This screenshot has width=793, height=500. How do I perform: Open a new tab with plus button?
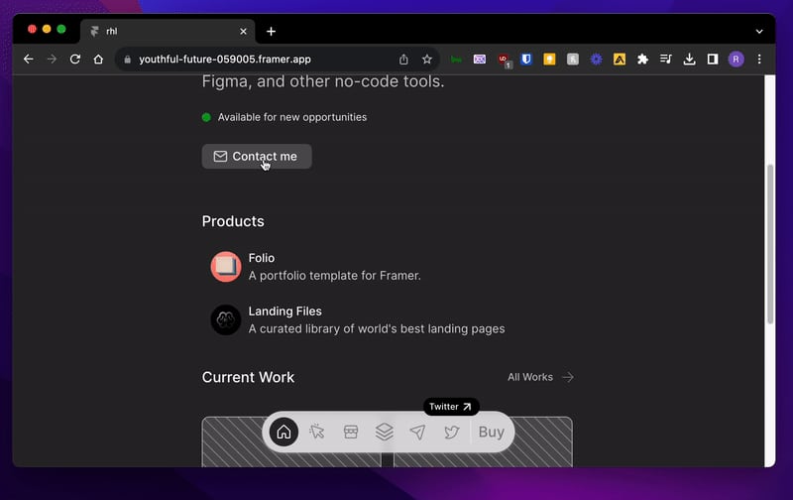(271, 32)
